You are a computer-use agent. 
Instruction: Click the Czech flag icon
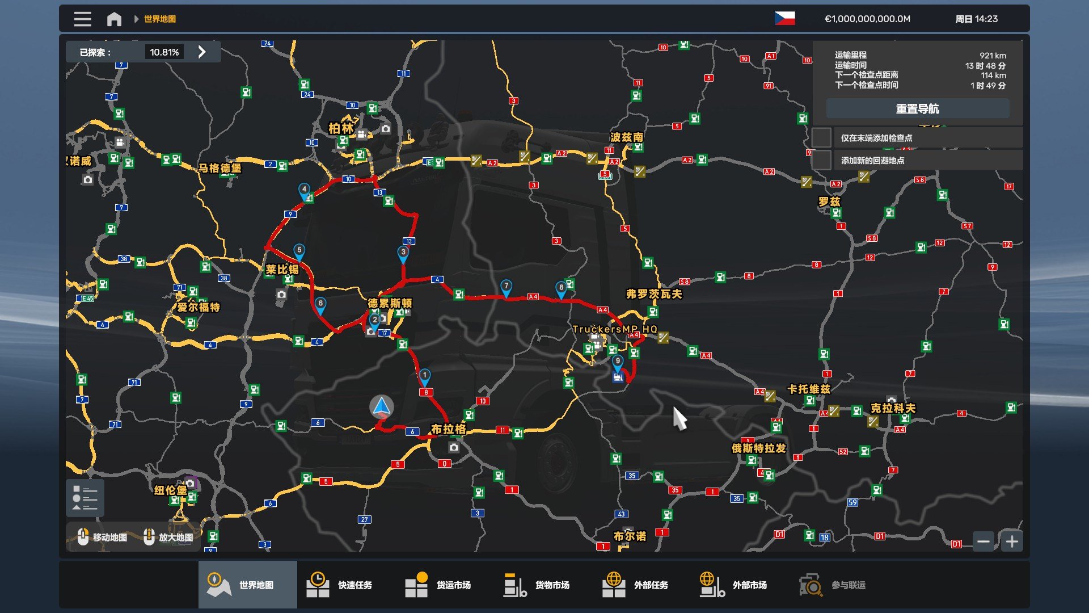784,19
